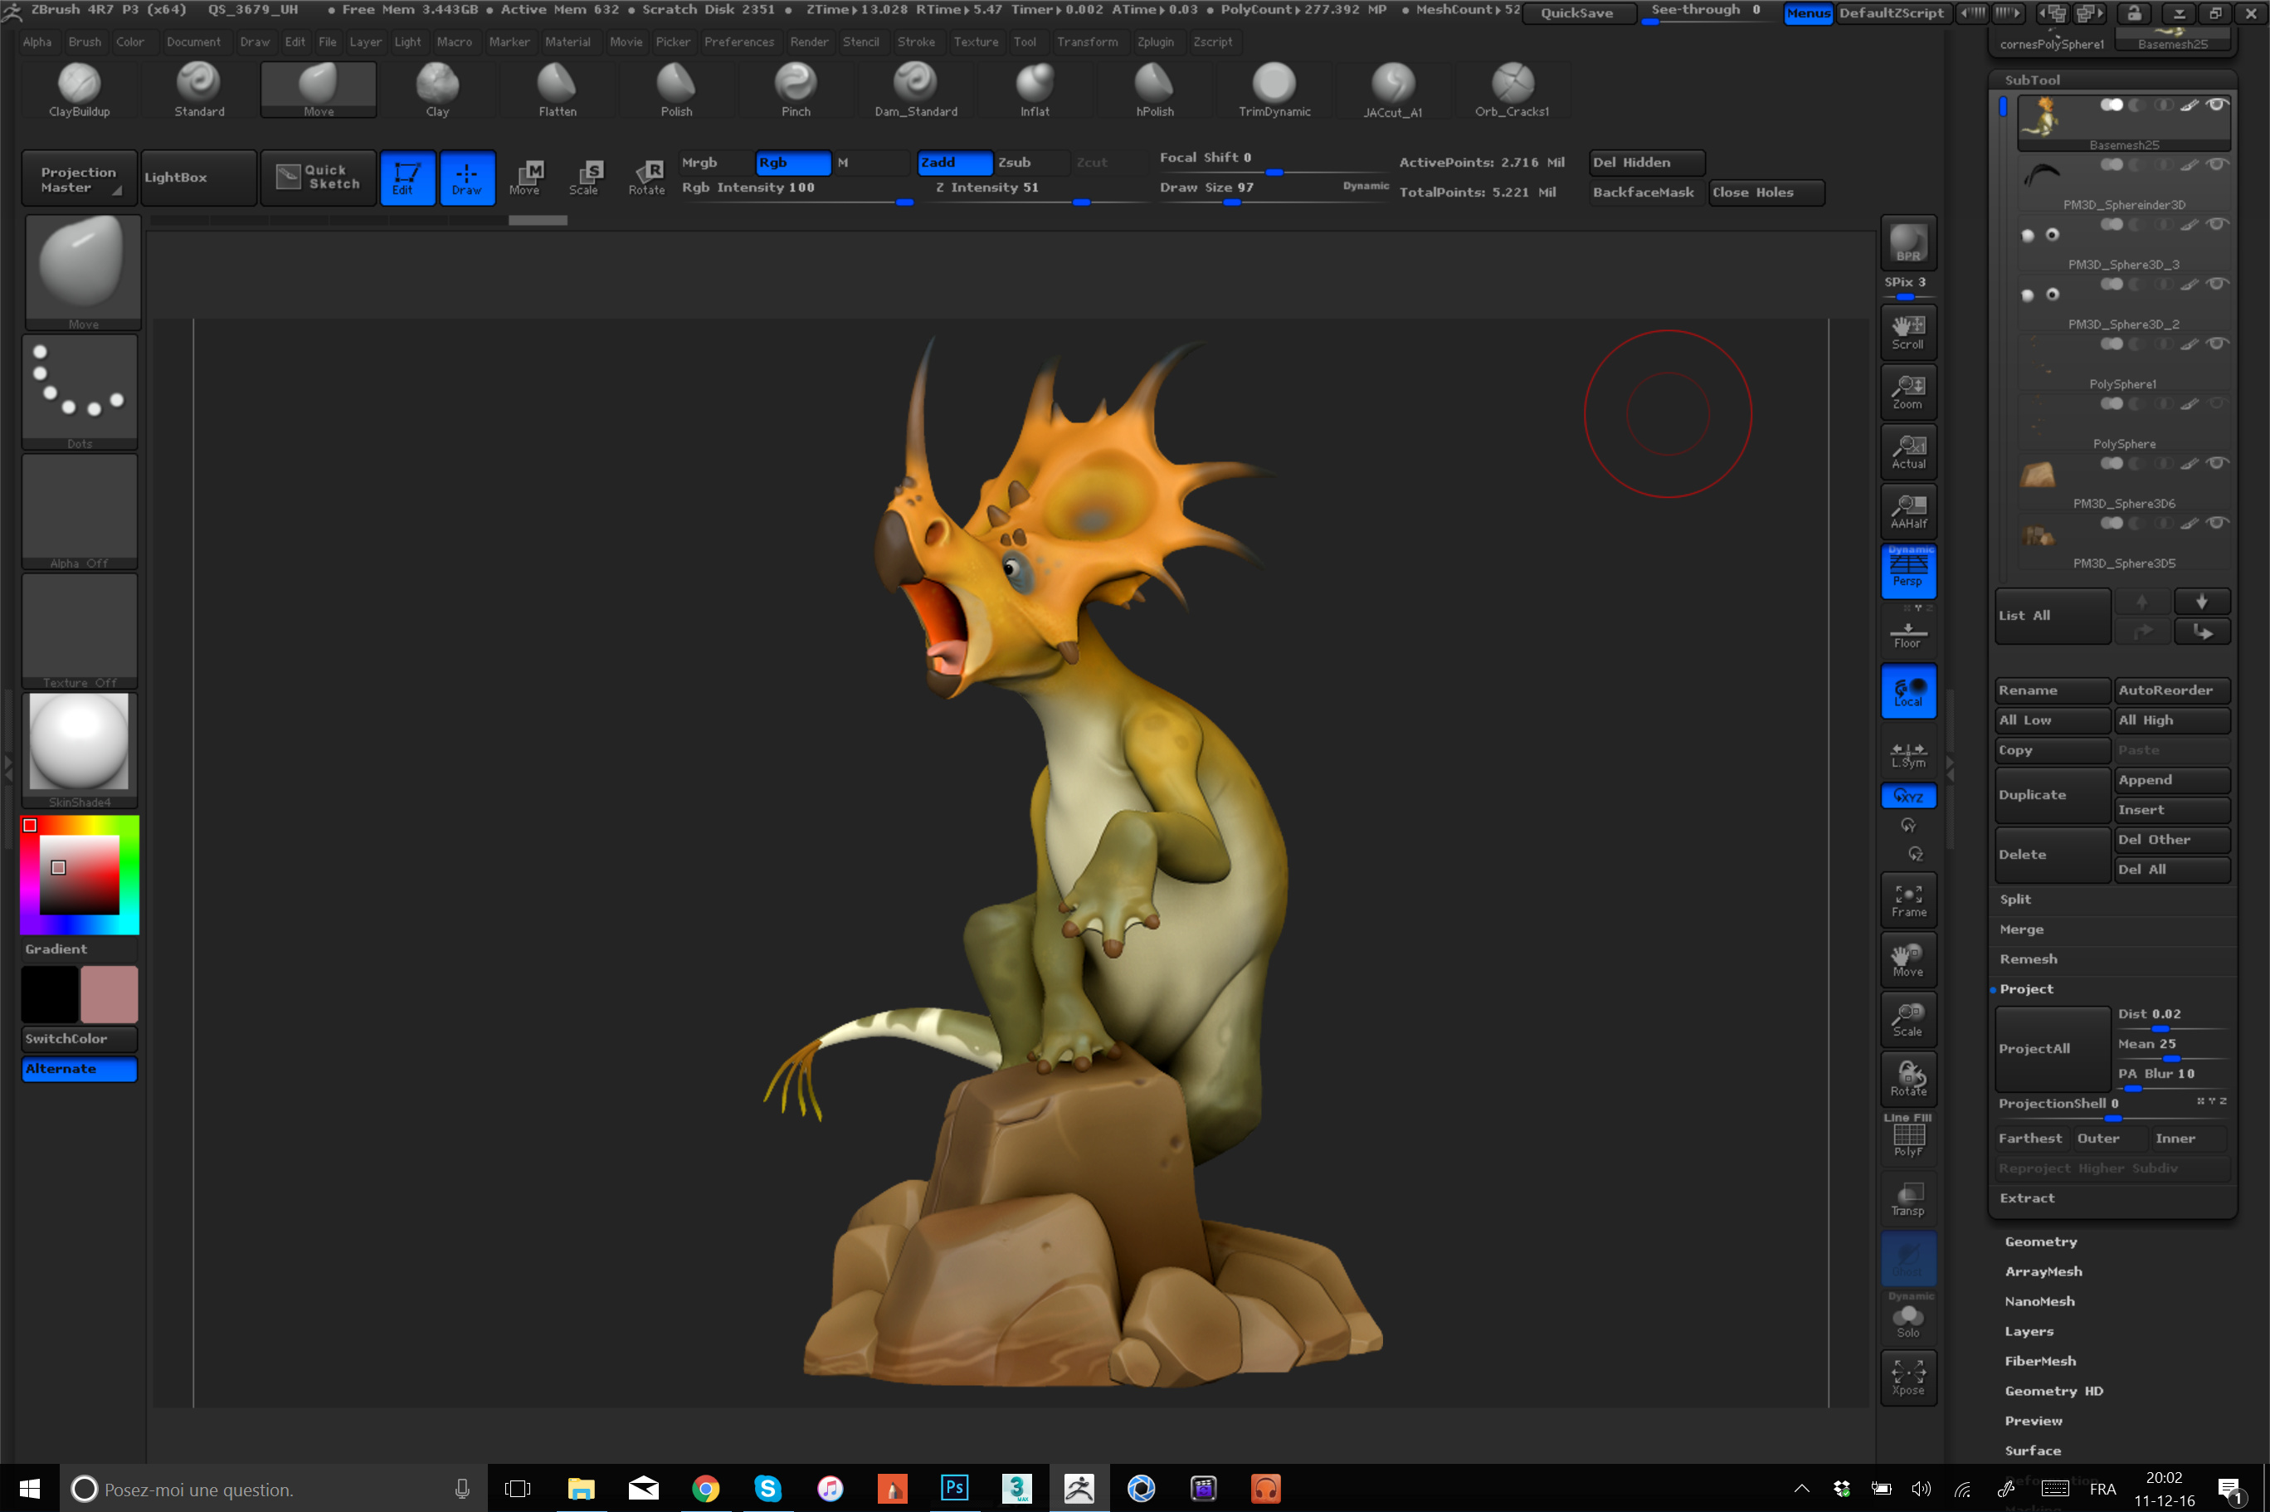2270x1512 pixels.
Task: Click the right shelf Rotate view icon
Action: click(x=1908, y=1078)
